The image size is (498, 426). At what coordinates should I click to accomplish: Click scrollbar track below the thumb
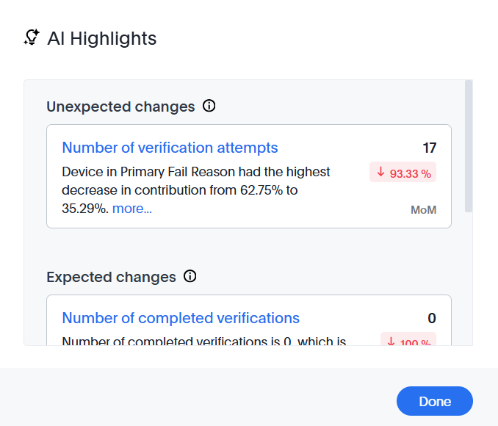click(469, 279)
